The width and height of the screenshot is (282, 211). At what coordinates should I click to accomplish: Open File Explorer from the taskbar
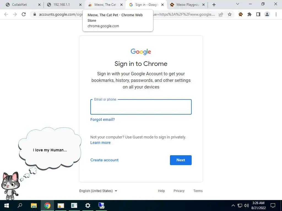[x=34, y=206]
